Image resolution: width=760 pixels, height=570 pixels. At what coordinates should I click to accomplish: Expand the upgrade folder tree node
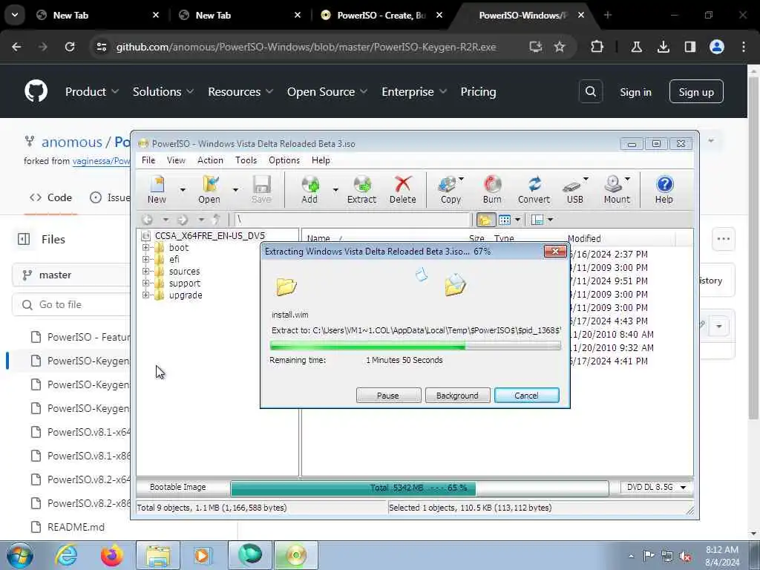(145, 295)
